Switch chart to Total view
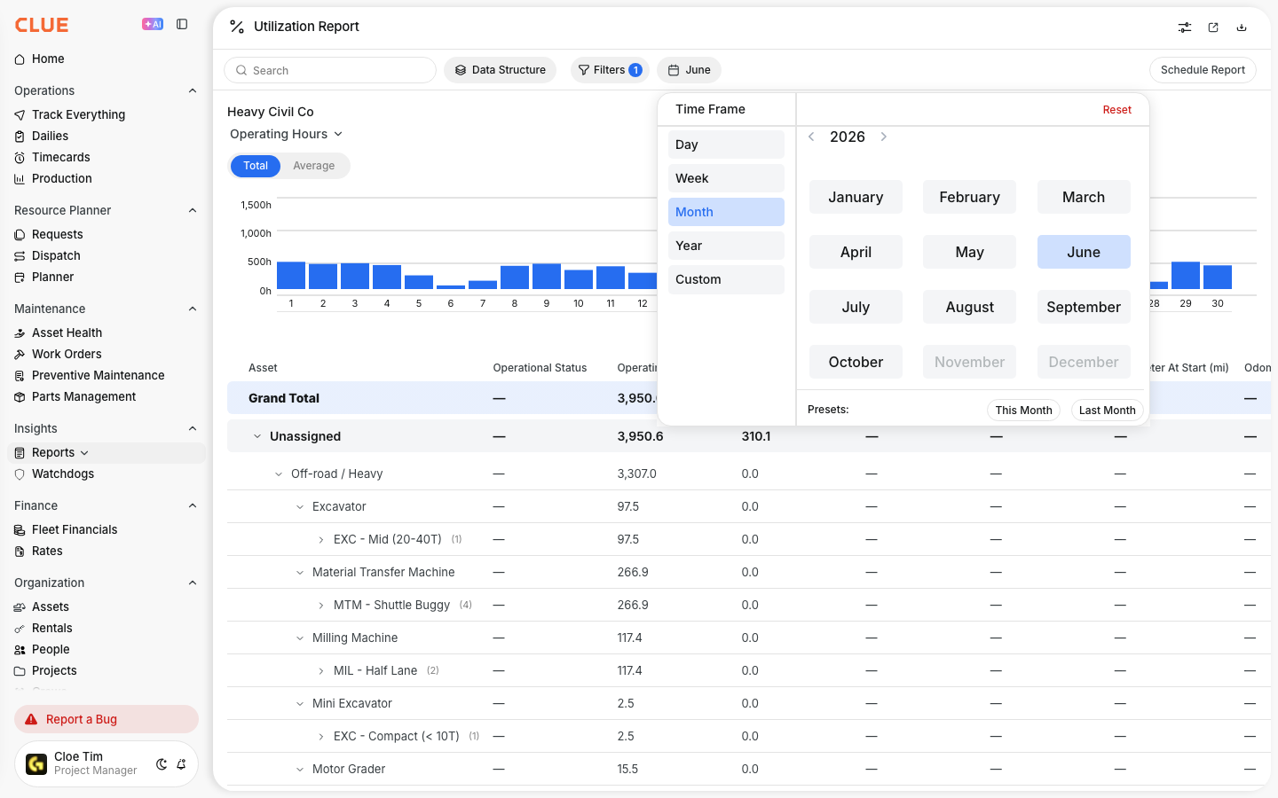This screenshot has width=1278, height=798. (x=256, y=166)
